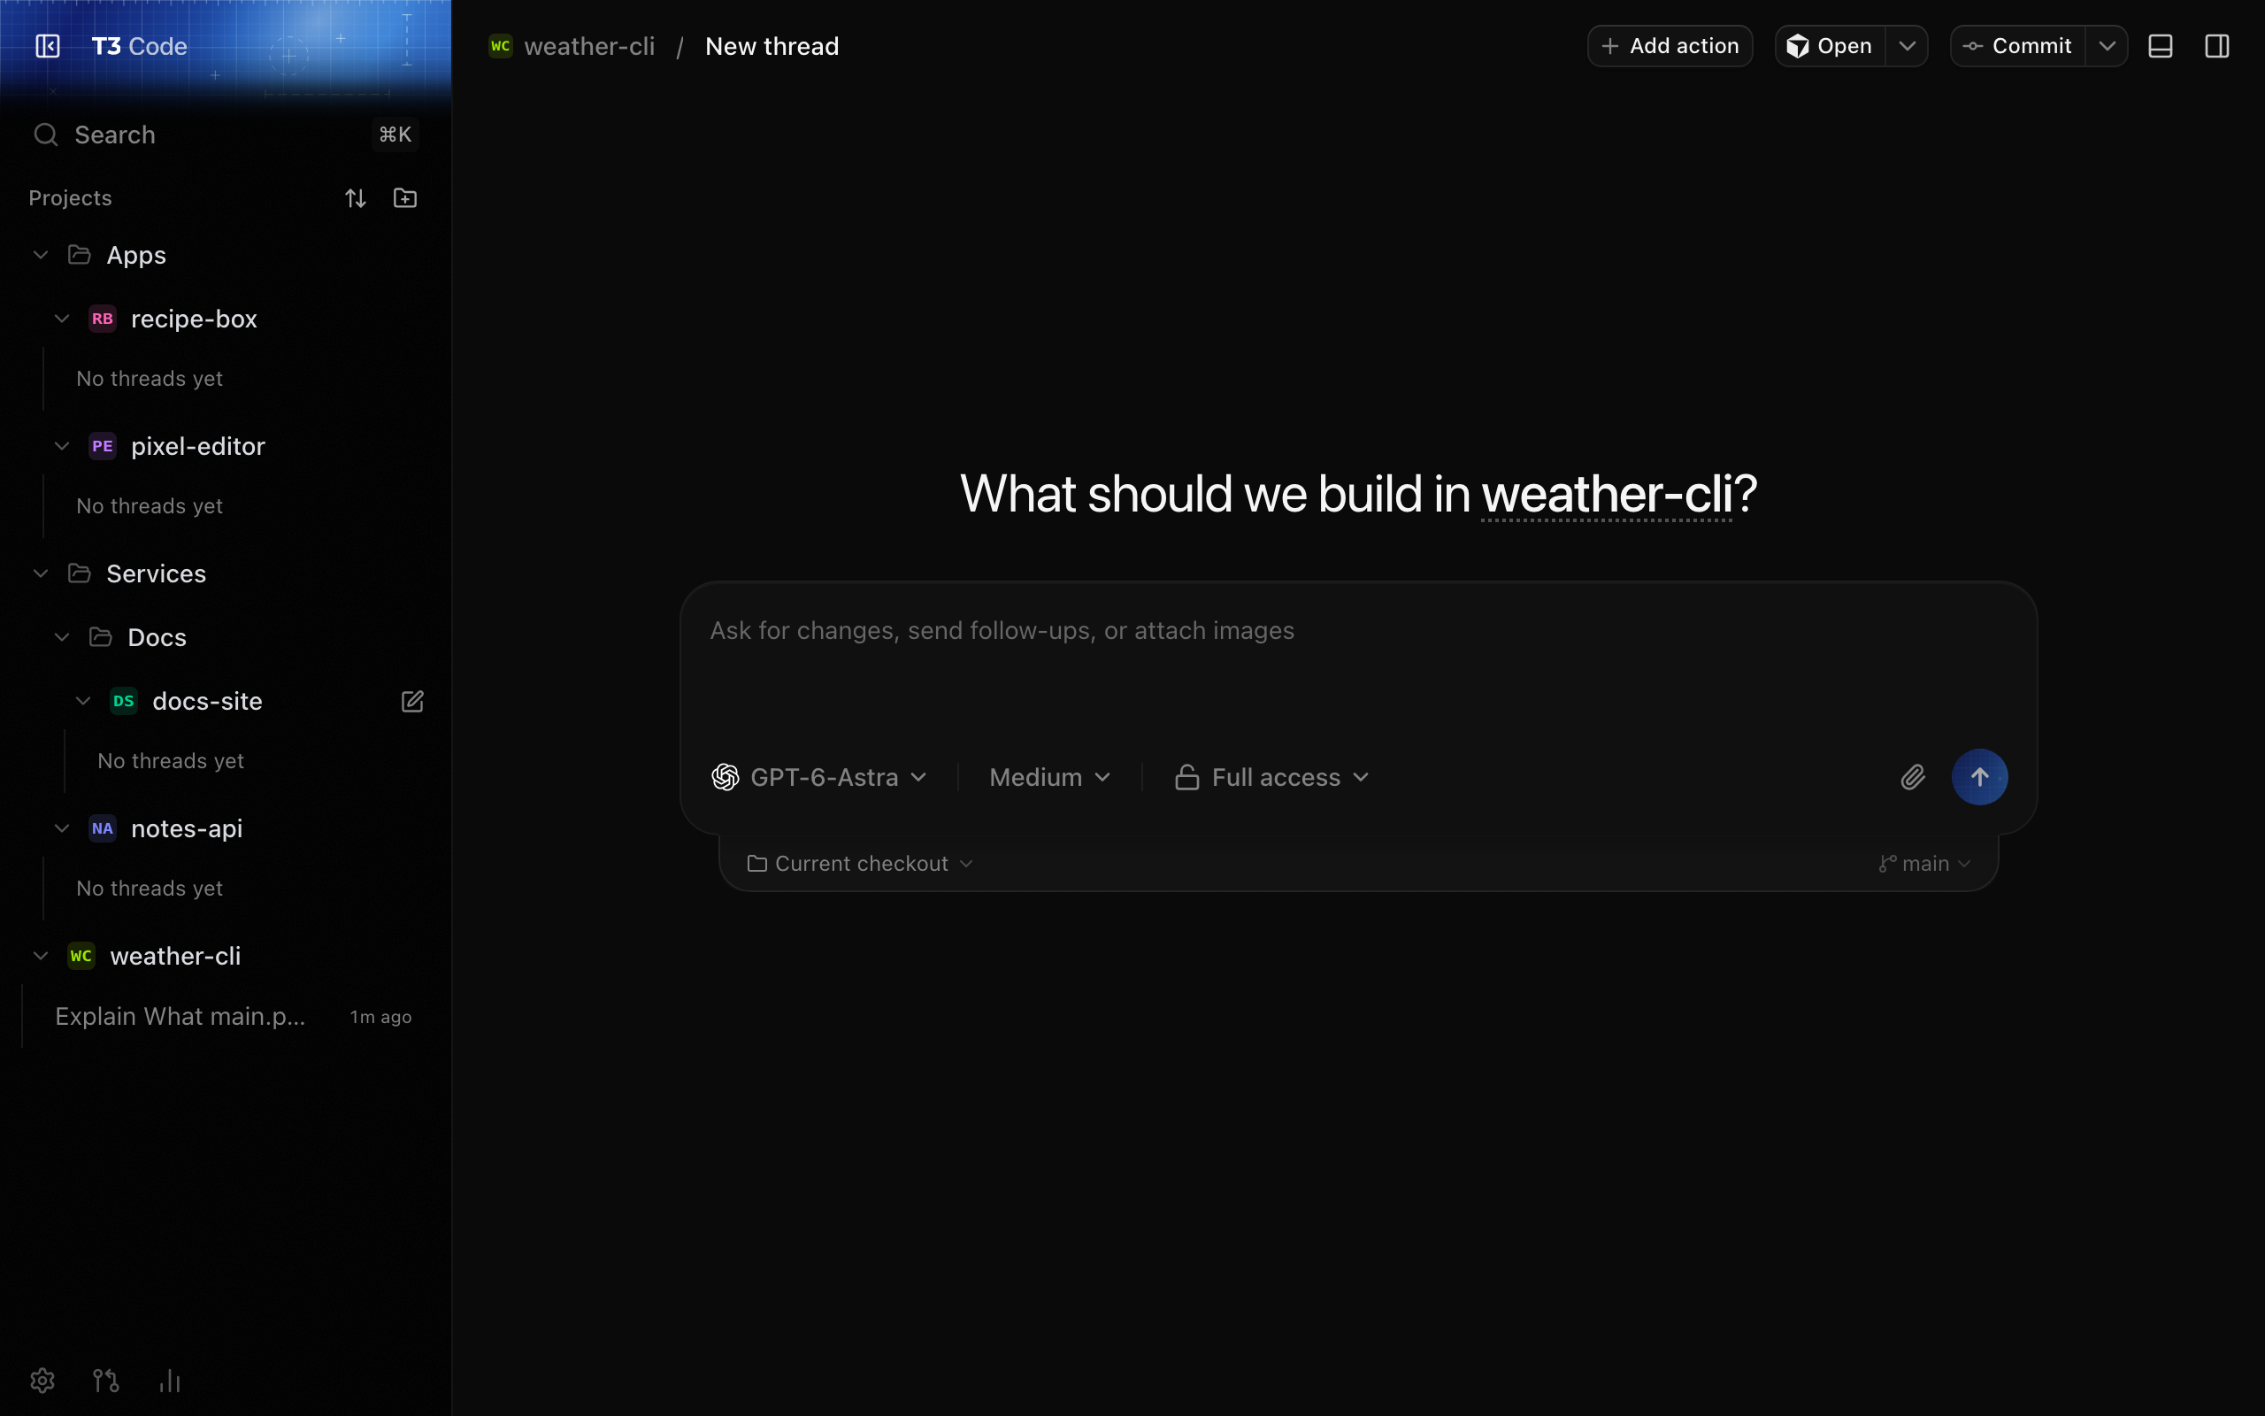This screenshot has height=1416, width=2265.
Task: Collapse the pixel-editor project chevron
Action: 62,446
